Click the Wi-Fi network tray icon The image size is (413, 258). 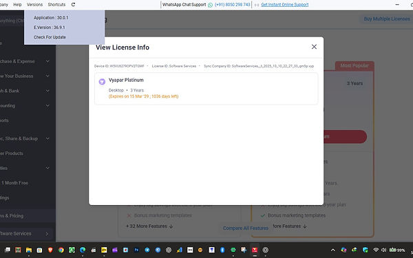click(x=376, y=250)
